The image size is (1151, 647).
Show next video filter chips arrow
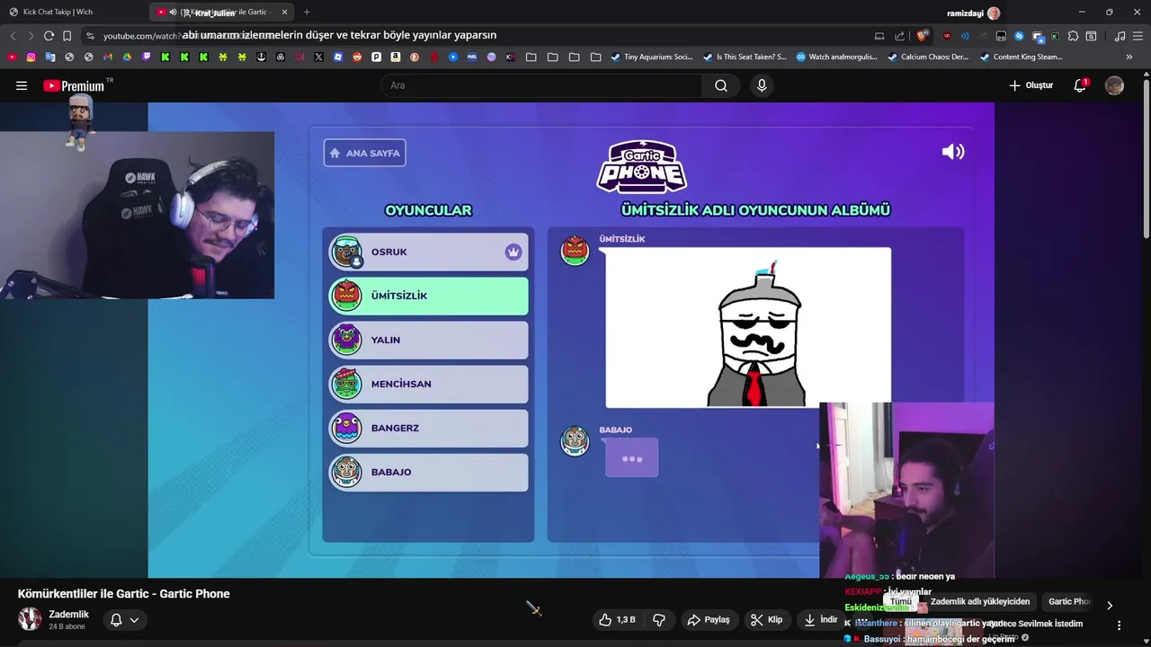coord(1109,605)
